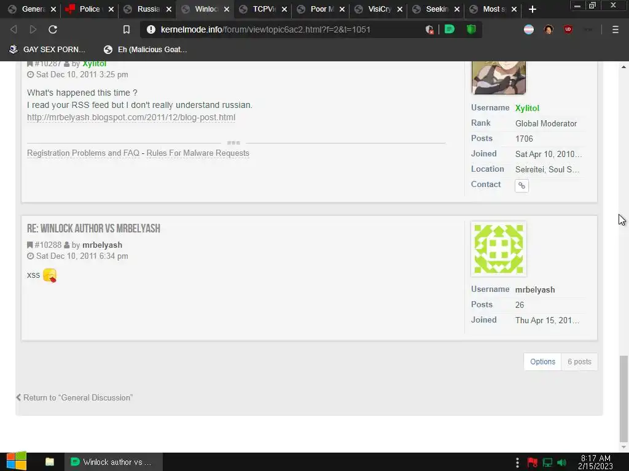Click the vertical scrollbar thumb
This screenshot has height=471, width=629.
(623, 397)
